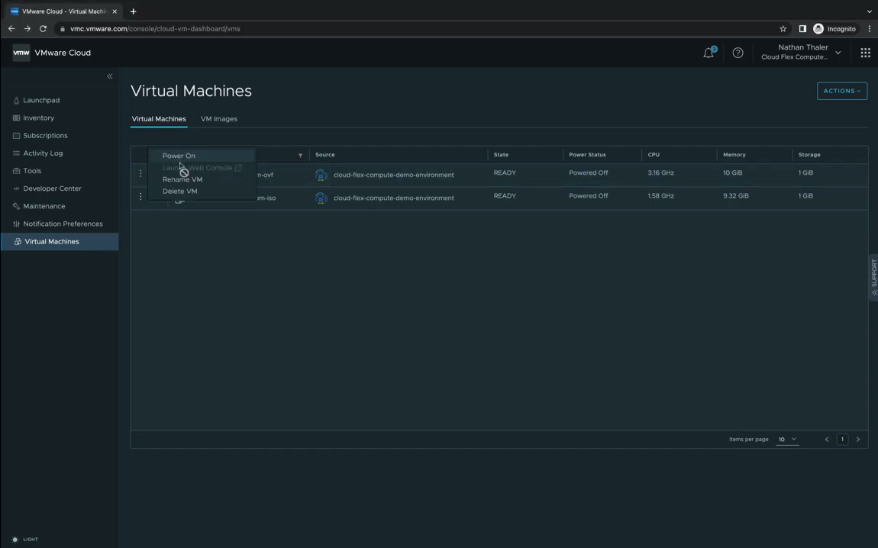The height and width of the screenshot is (548, 878).
Task: Open the browser three-dot menu
Action: click(x=870, y=28)
